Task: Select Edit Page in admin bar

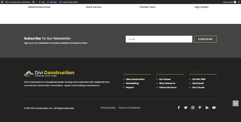Action: (x=52, y=2)
